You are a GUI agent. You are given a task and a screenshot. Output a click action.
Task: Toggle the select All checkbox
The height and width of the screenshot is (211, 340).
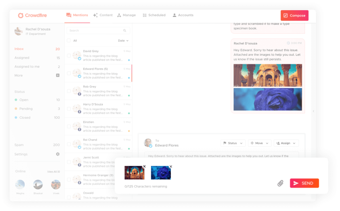tap(69, 40)
